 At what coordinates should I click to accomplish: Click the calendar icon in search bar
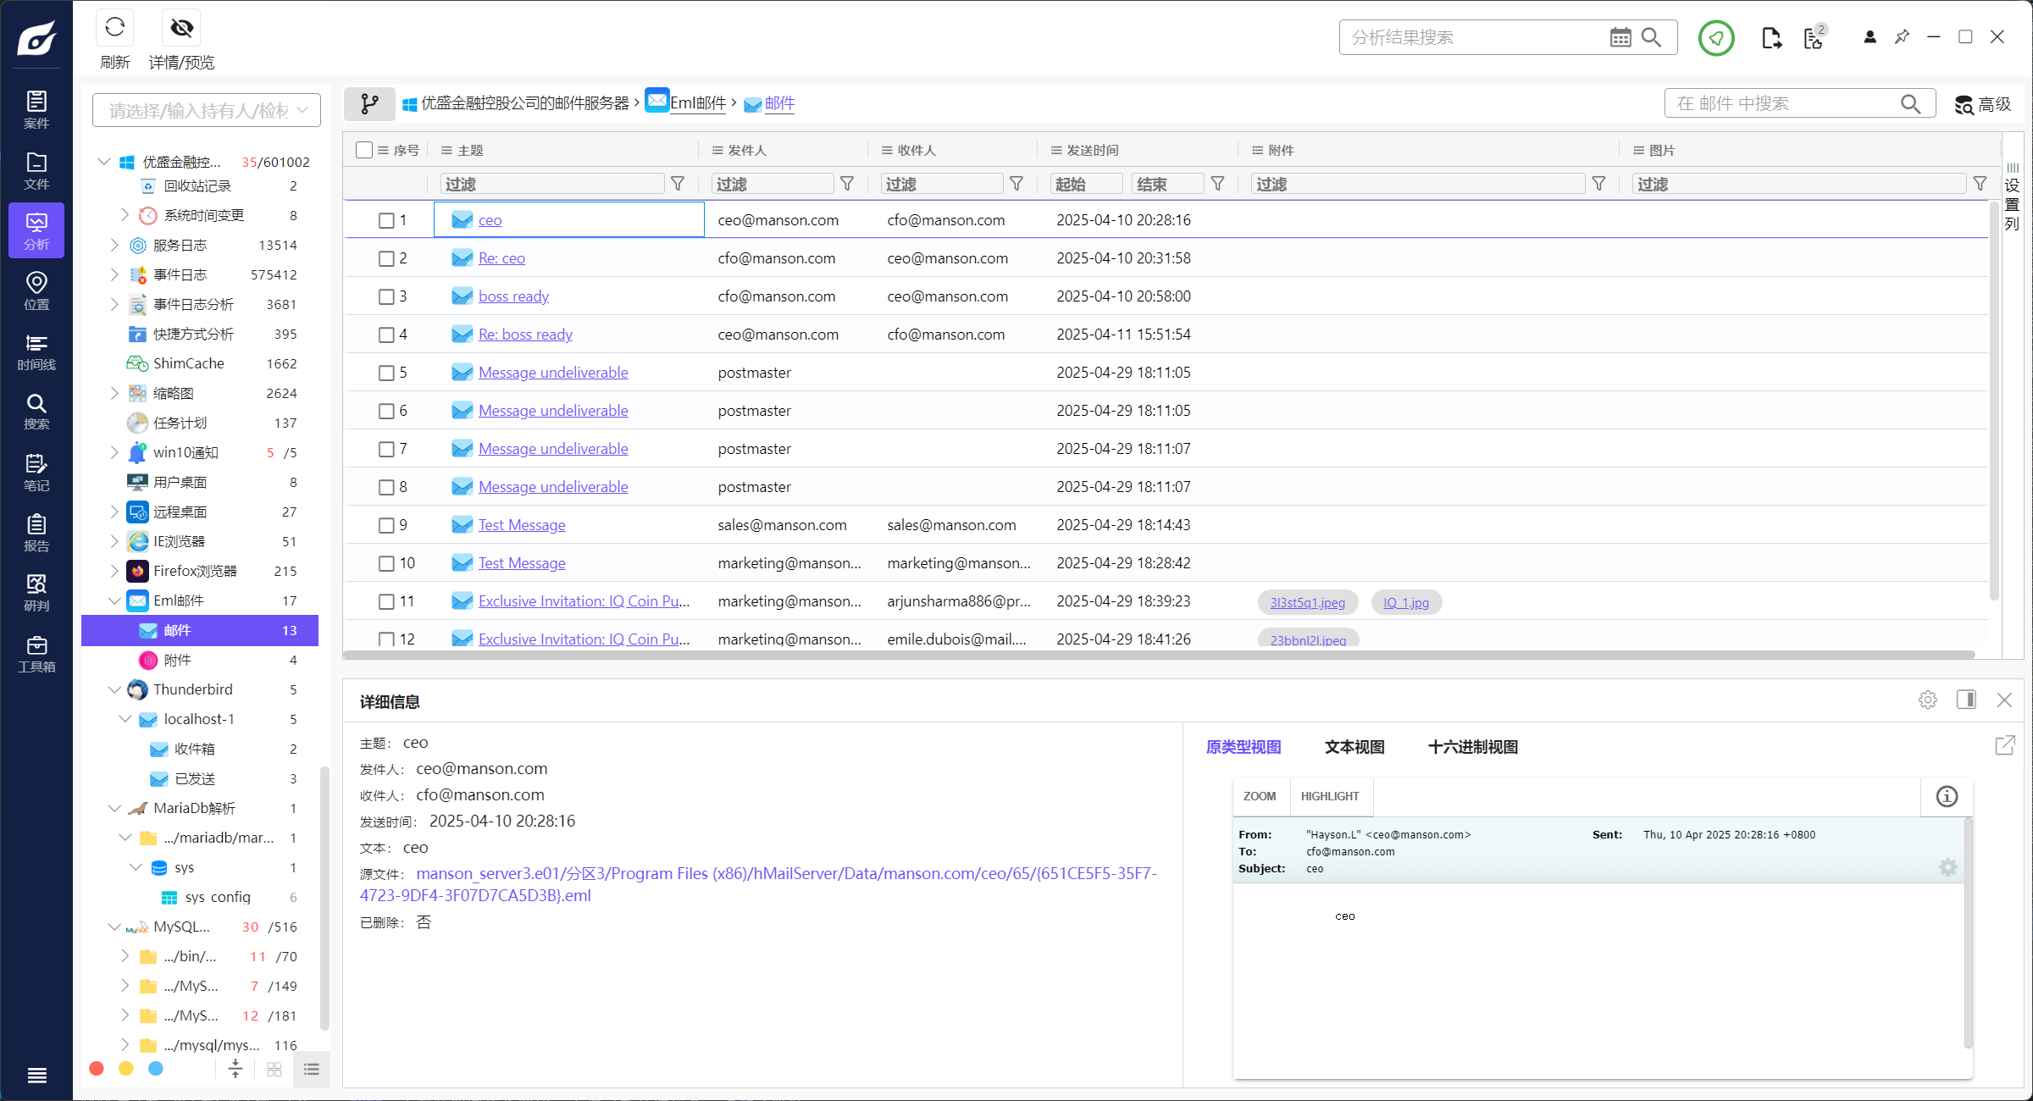pos(1620,37)
